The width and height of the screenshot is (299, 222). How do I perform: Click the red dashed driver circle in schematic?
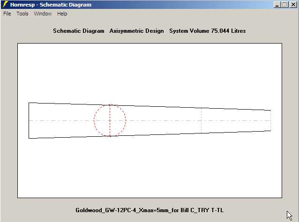pos(110,120)
